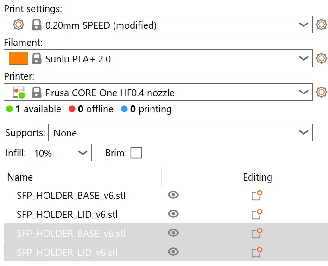Click the Name column header

pyautogui.click(x=20, y=177)
